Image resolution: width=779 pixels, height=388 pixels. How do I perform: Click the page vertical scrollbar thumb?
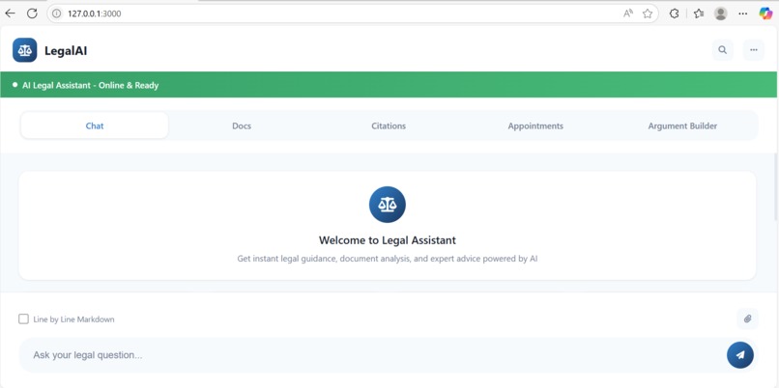point(775,186)
